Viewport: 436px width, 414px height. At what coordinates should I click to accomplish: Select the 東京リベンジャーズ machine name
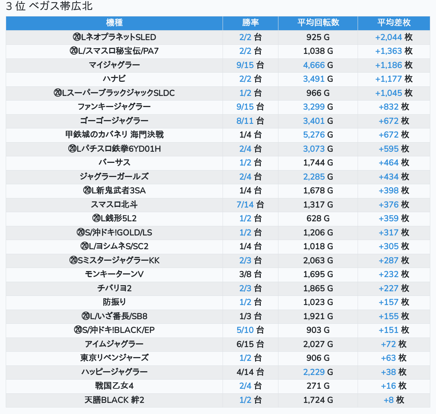click(x=114, y=358)
